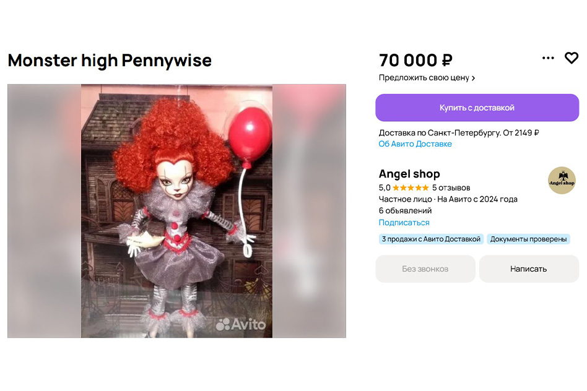The width and height of the screenshot is (587, 391).
Task: Expand the 'Предложить свою цену' chevron
Action: click(x=474, y=78)
